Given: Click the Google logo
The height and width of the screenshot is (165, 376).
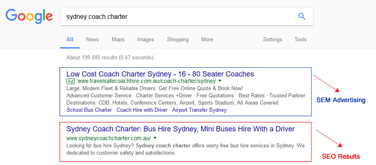Looking at the screenshot, I should coord(29,16).
